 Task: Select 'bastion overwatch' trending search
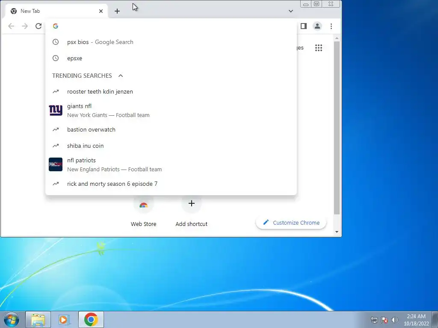pos(171,129)
